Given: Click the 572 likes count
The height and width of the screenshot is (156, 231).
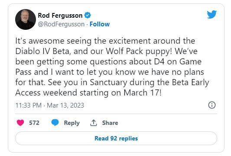Looking at the screenshot, I should tap(34, 123).
